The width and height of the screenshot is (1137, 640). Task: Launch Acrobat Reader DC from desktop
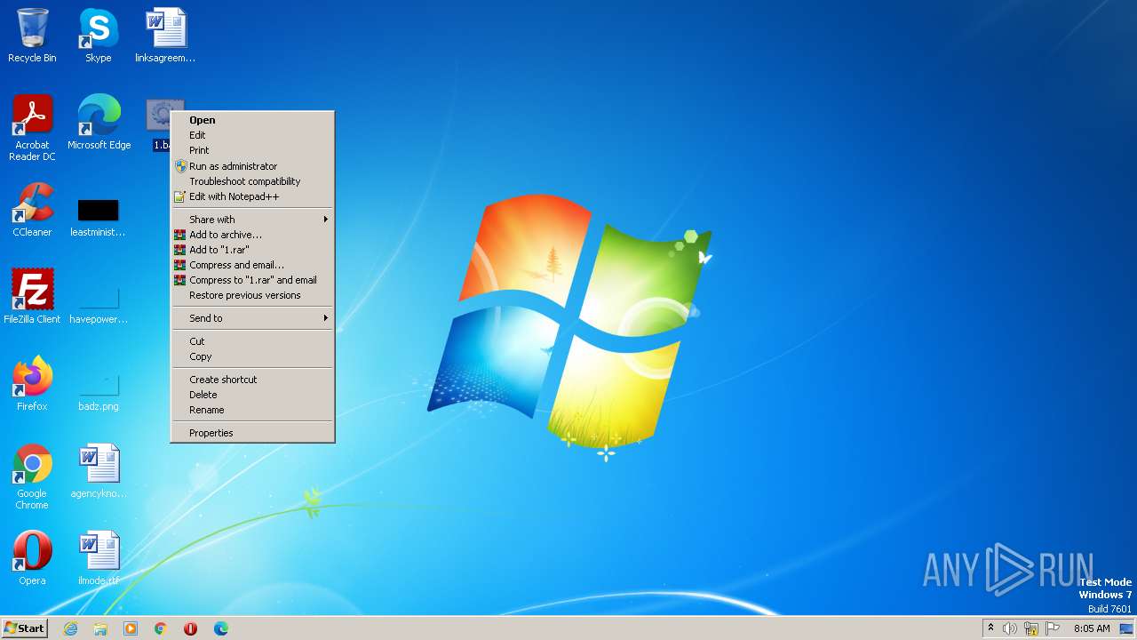32,127
